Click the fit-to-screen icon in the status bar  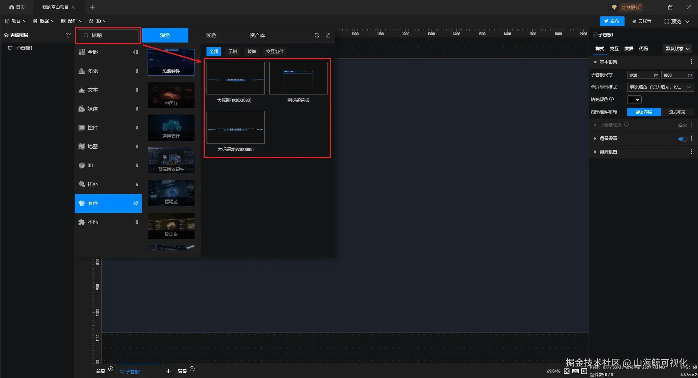tap(567, 371)
